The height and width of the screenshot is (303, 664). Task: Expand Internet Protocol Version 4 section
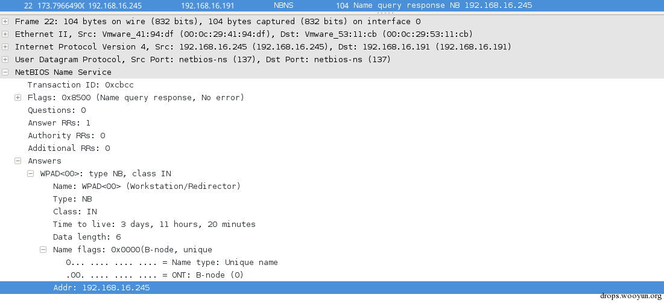coord(5,47)
